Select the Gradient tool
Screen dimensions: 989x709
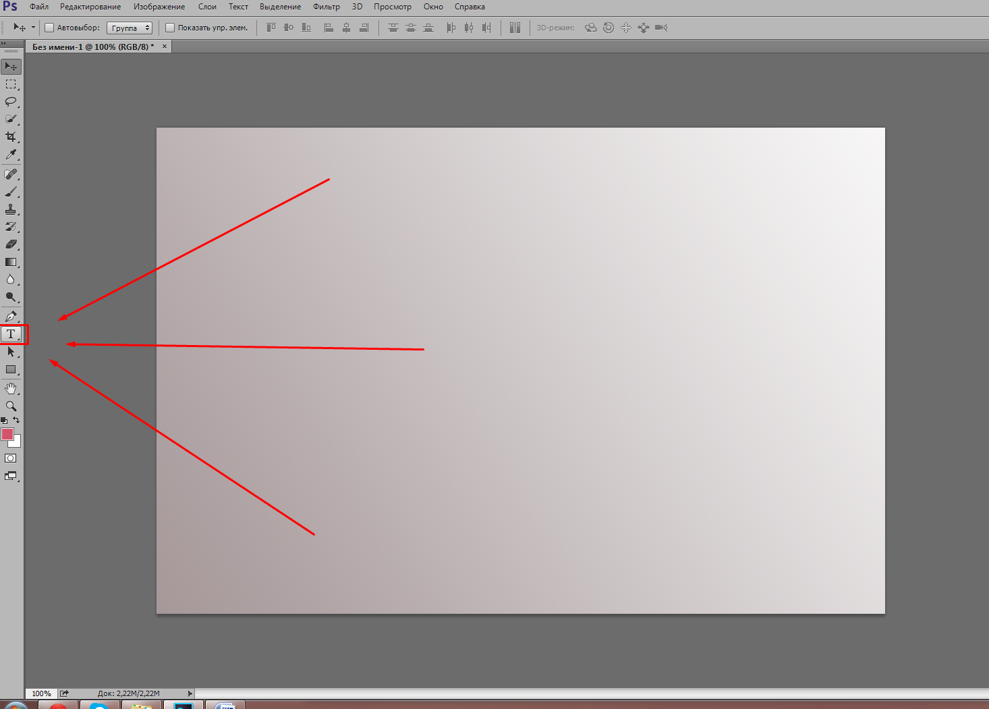tap(11, 262)
